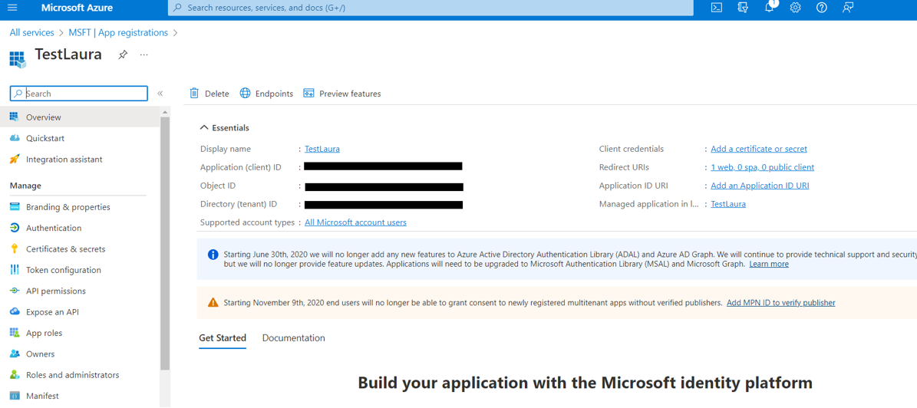
Task: Click the Application (client) ID label
Action: [241, 167]
